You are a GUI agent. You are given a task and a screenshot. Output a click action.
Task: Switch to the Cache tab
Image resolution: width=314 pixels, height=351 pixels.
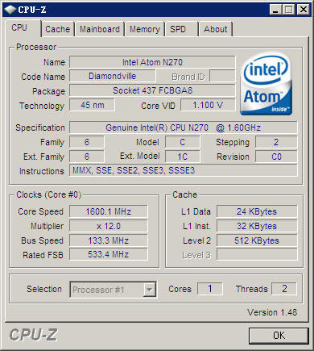click(x=58, y=29)
